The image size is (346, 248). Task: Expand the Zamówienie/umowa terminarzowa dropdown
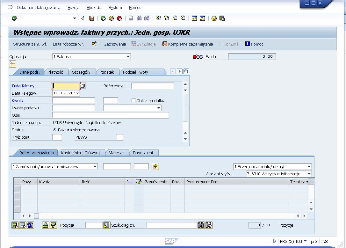pos(95,166)
